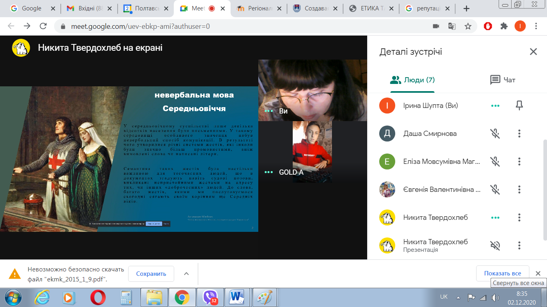This screenshot has width=547, height=307.
Task: Open the Chrome three-dot menu
Action: click(x=536, y=26)
